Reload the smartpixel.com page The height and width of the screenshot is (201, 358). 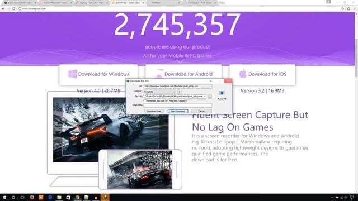(x=13, y=9)
